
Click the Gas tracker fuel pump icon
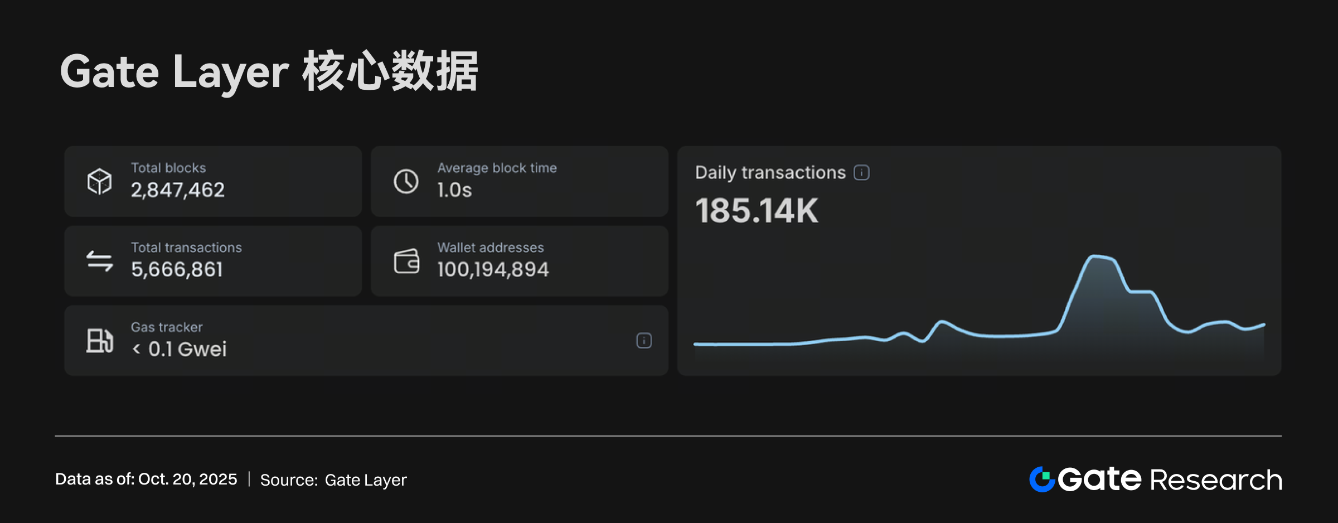coord(100,341)
